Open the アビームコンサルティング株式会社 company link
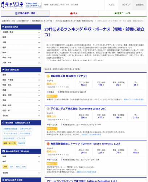The height and width of the screenshot is (182, 148). (82, 181)
